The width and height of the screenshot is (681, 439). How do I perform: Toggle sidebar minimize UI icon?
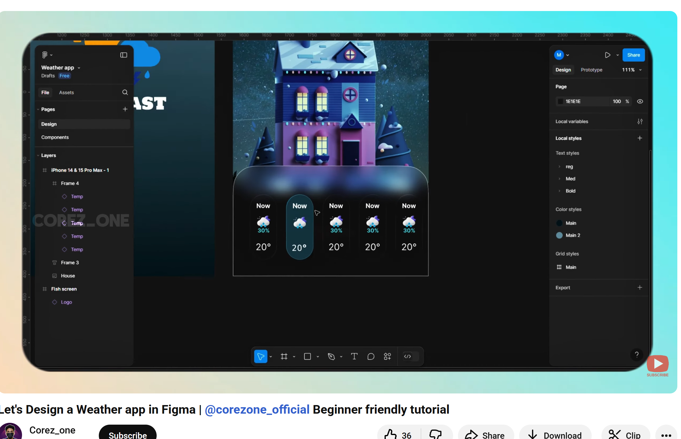coord(124,55)
